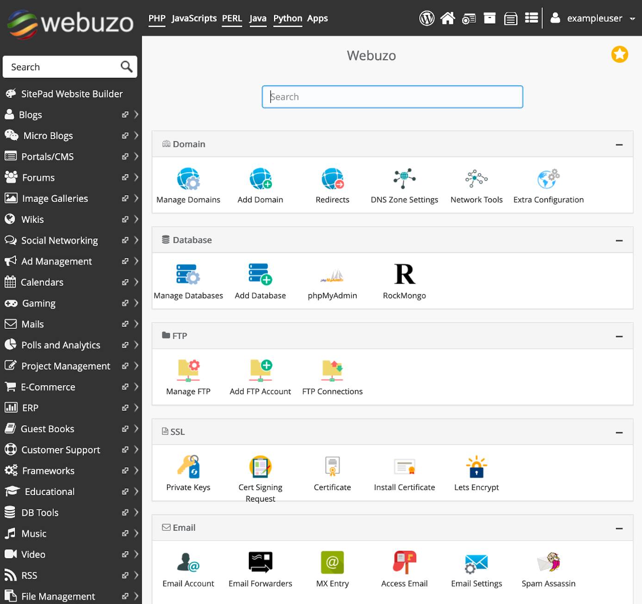Open RockMongo database tool
The image size is (642, 604).
tap(404, 280)
